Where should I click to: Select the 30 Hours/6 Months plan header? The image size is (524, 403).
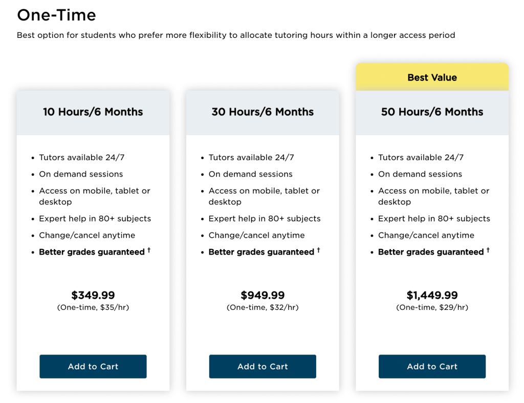pyautogui.click(x=263, y=111)
